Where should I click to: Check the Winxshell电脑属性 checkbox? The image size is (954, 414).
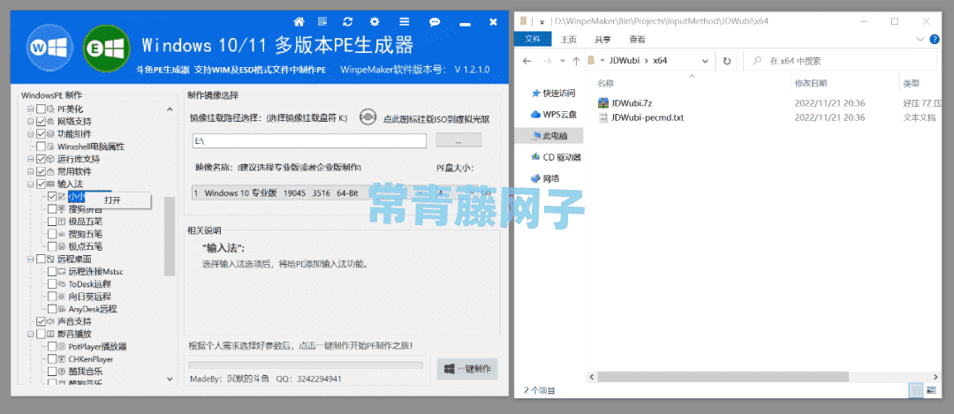tap(41, 147)
